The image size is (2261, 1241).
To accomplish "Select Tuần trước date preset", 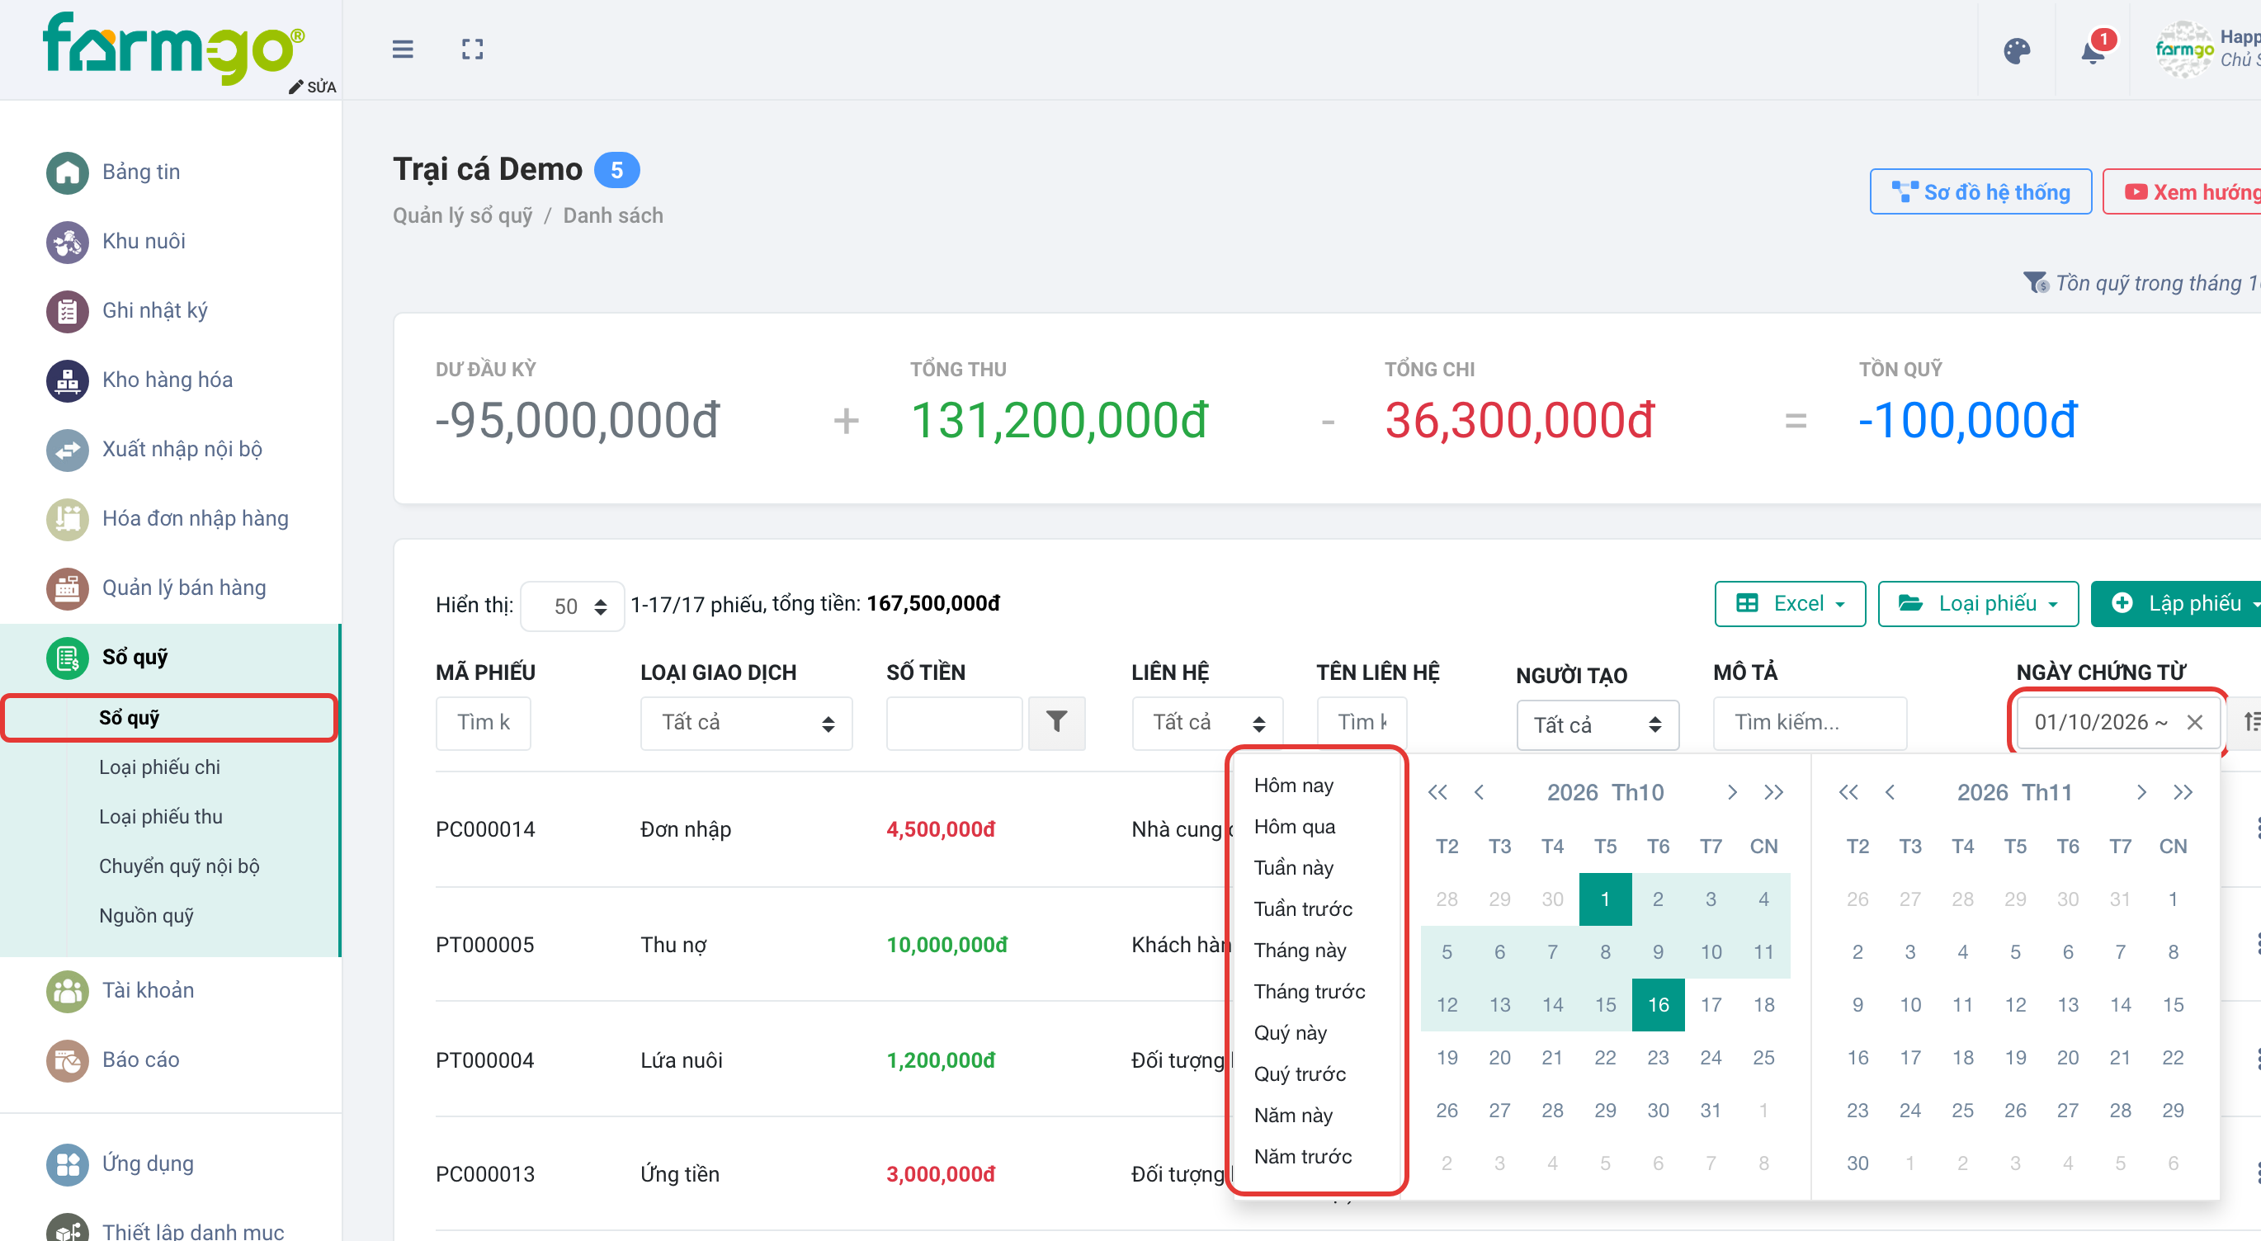I will 1302,909.
